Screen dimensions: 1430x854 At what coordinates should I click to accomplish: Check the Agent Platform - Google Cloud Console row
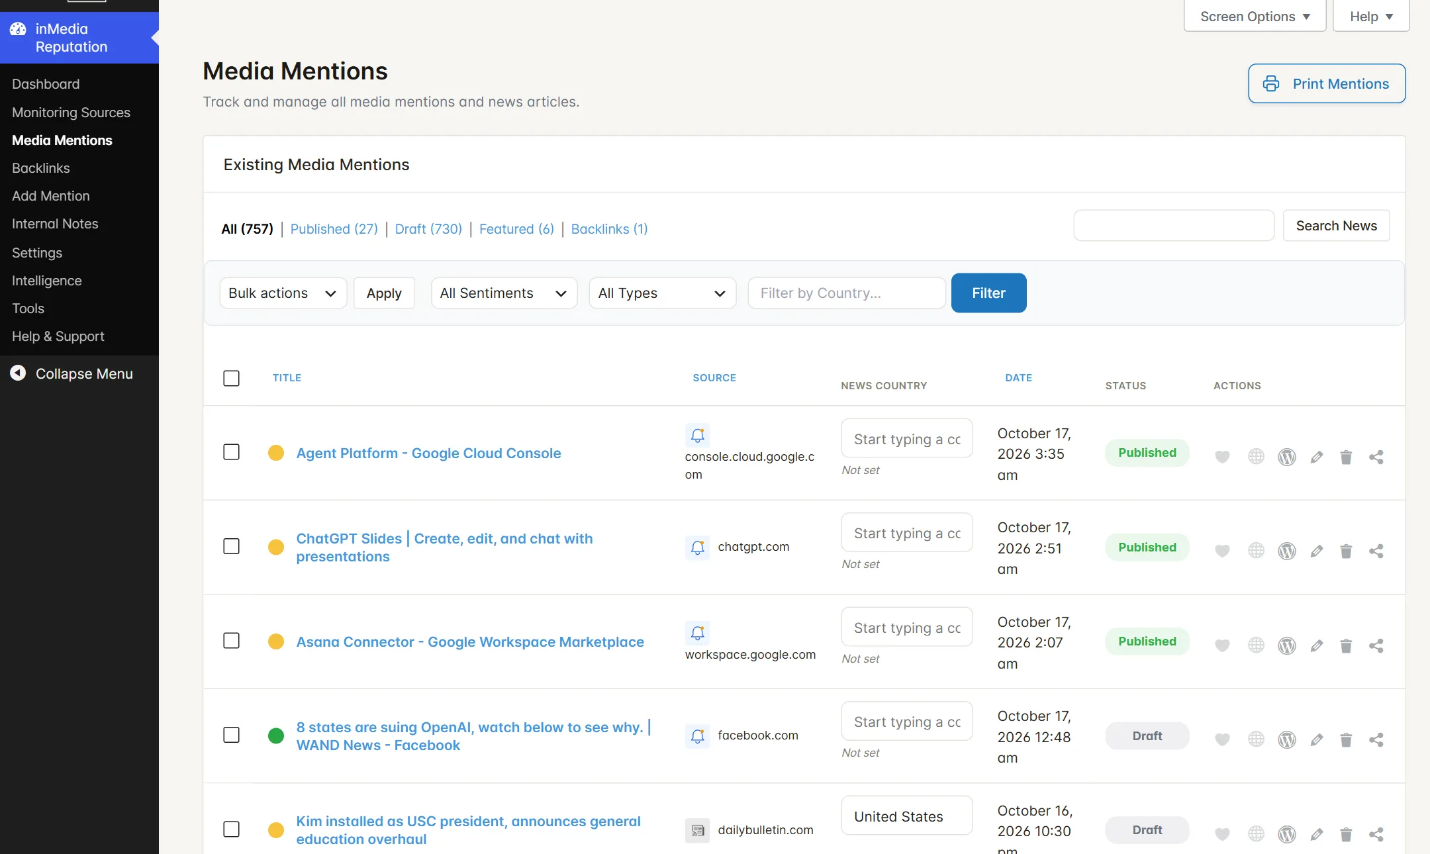coord(231,452)
